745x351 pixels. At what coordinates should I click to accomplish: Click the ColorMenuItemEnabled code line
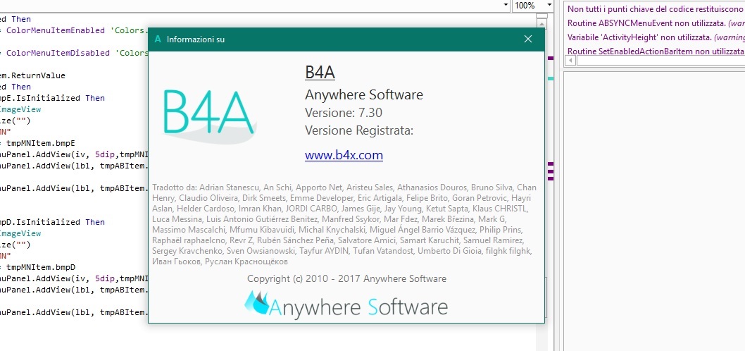(x=75, y=30)
